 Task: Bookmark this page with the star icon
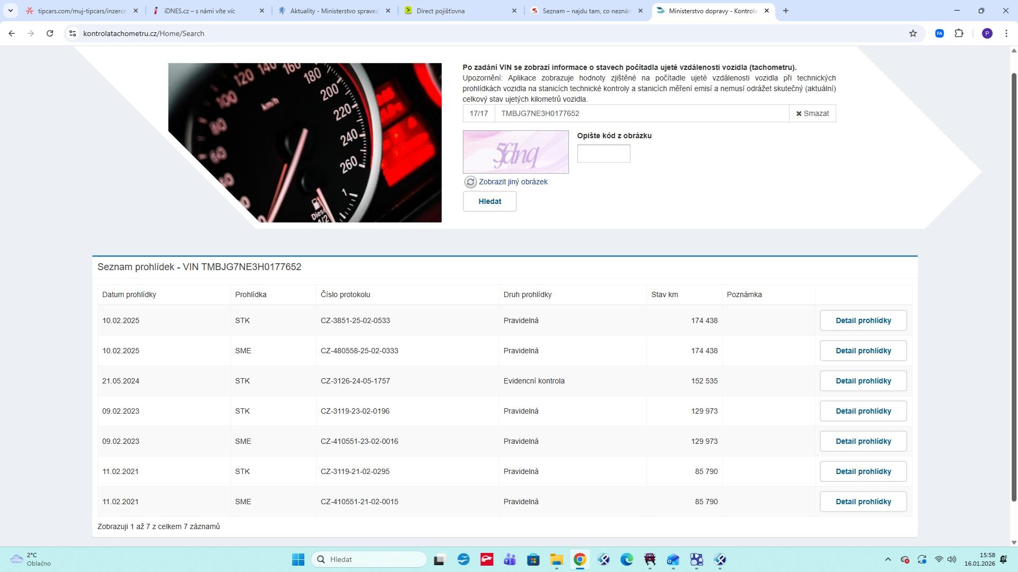(x=912, y=33)
